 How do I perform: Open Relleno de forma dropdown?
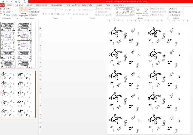point(158,9)
